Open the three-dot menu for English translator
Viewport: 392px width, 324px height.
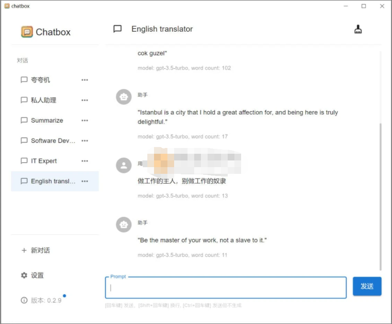click(84, 181)
